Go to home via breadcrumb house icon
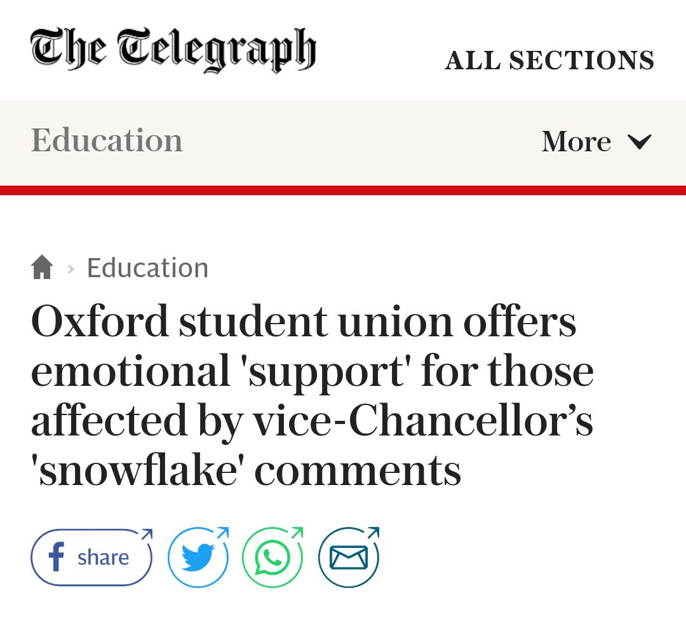 click(x=42, y=267)
